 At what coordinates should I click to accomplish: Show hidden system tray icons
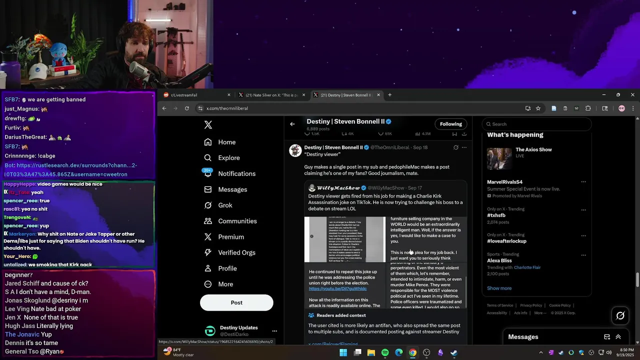click(540, 352)
